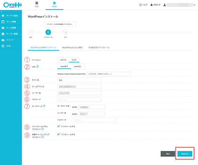Click the database パスワード input field
This screenshot has width=198, height=165.
(94, 120)
